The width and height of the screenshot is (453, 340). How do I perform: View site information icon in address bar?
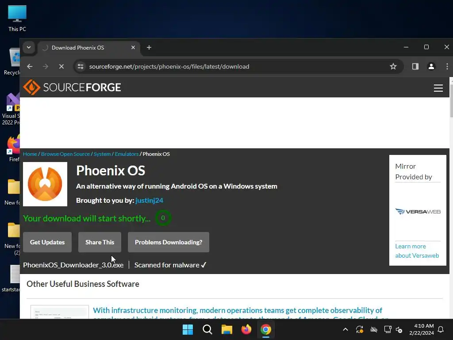tap(81, 66)
